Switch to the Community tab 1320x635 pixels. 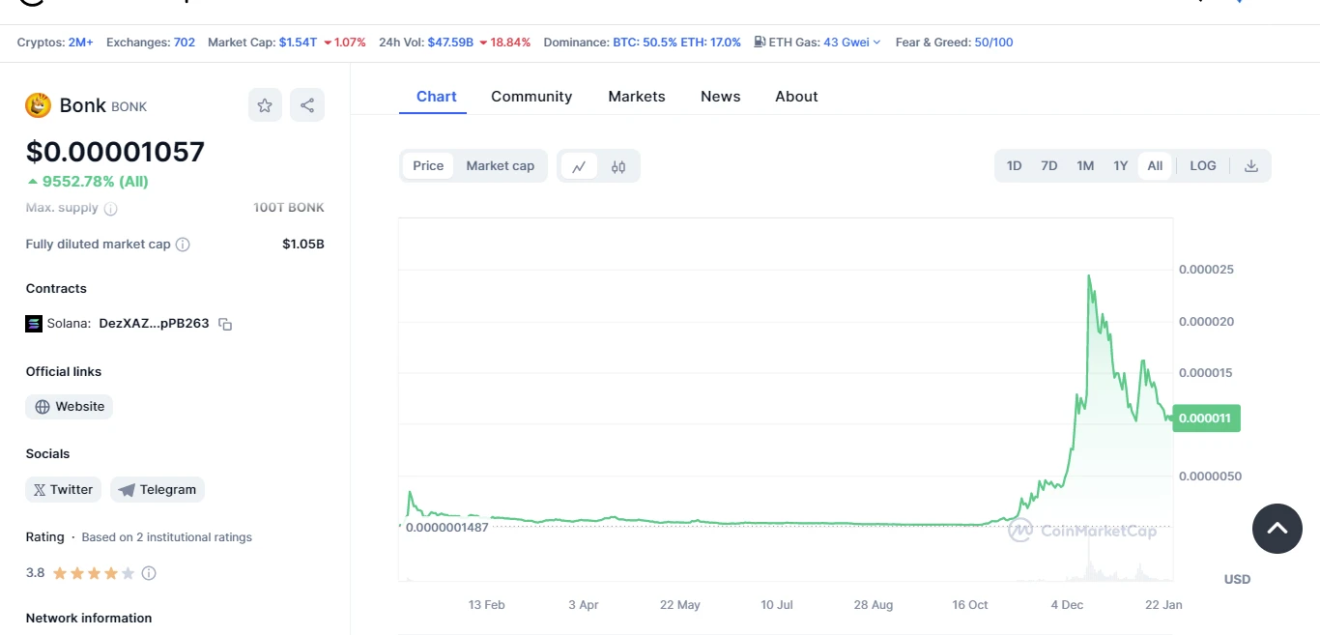[x=531, y=97]
